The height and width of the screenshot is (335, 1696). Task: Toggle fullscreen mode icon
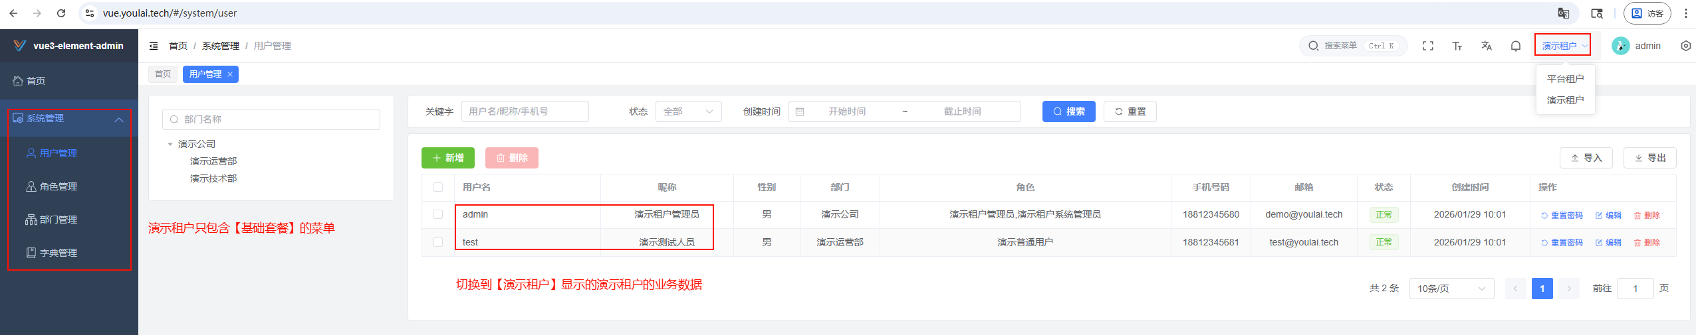[x=1427, y=46]
